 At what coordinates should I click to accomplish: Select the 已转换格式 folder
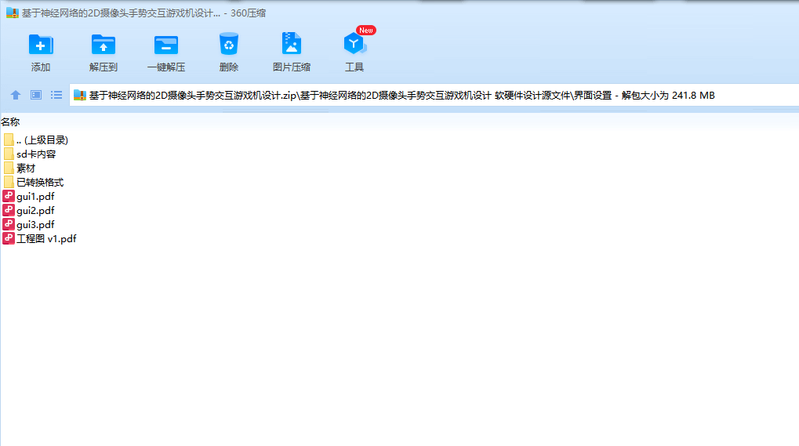tap(34, 183)
